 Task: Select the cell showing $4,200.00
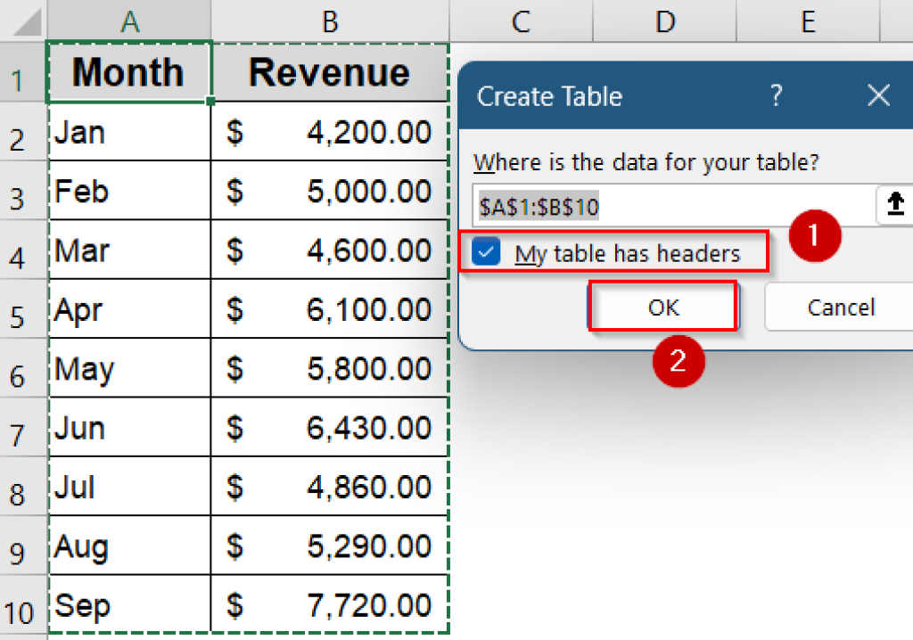point(330,132)
